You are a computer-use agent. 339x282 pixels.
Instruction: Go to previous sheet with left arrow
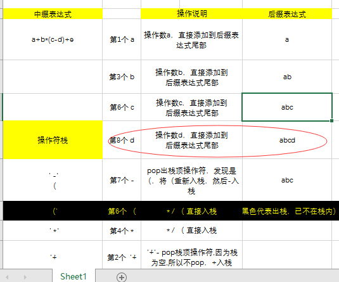coord(7,277)
